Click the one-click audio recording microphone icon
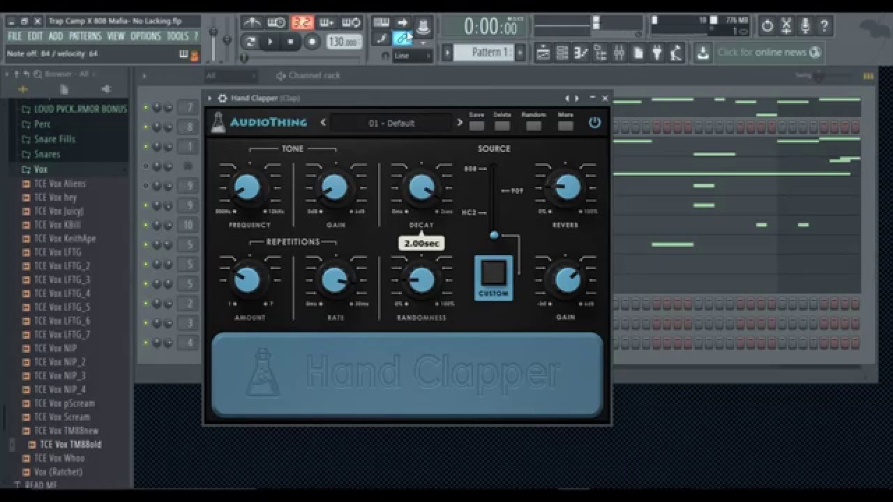Screen dimensions: 893x502 tap(805, 26)
